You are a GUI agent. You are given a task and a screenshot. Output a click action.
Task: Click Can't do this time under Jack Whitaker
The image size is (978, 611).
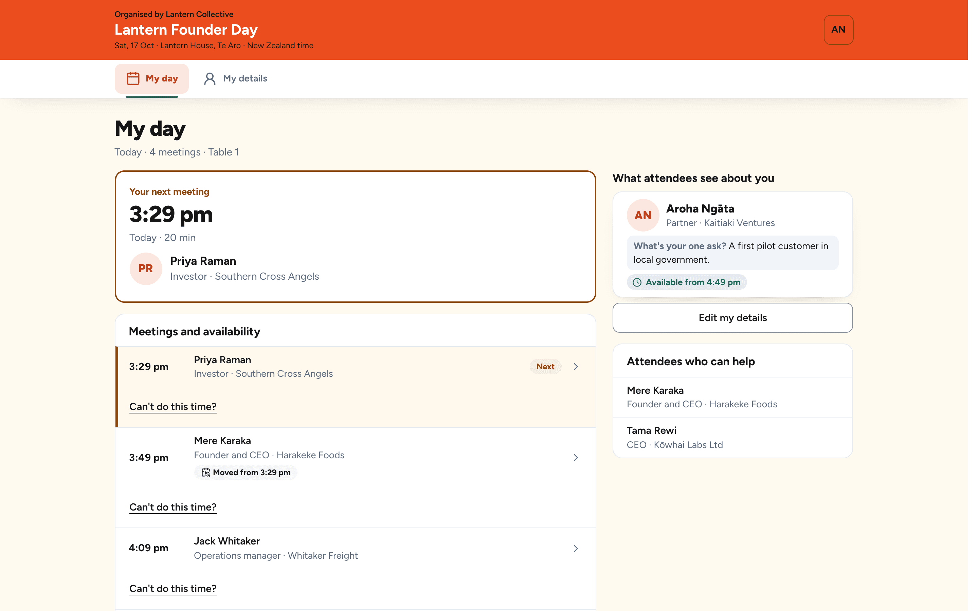click(173, 589)
